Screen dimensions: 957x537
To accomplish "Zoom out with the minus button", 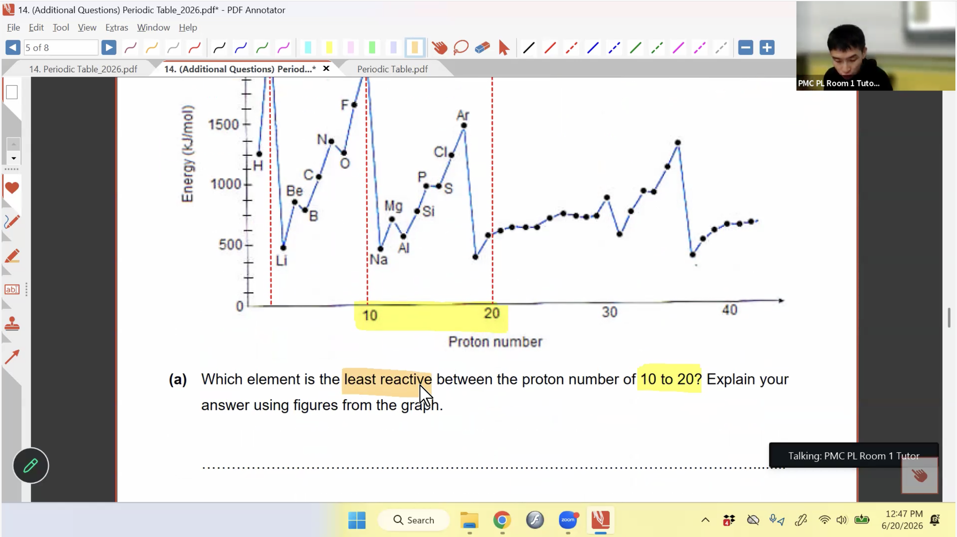I will pyautogui.click(x=746, y=48).
